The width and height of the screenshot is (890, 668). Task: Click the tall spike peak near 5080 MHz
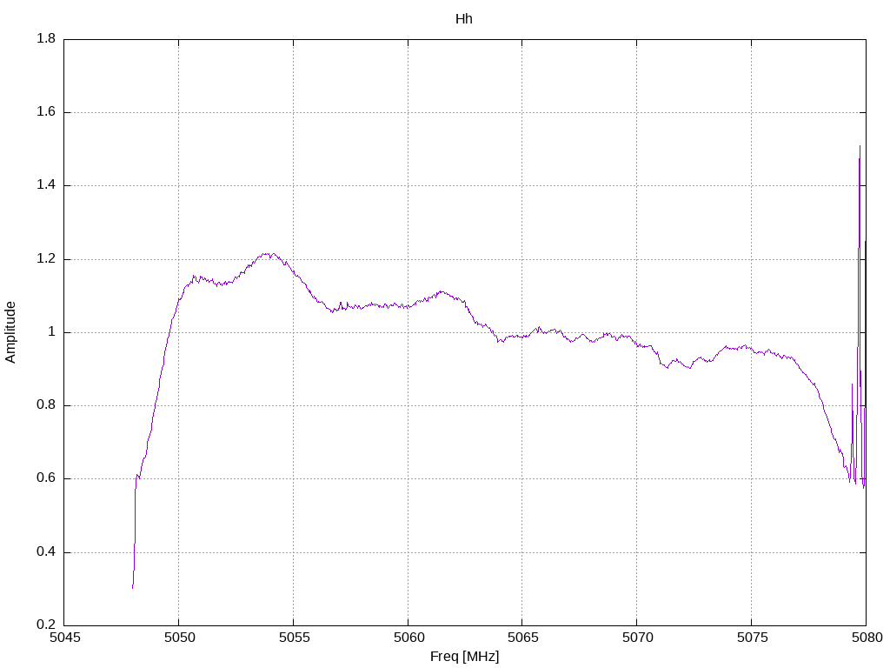point(860,146)
